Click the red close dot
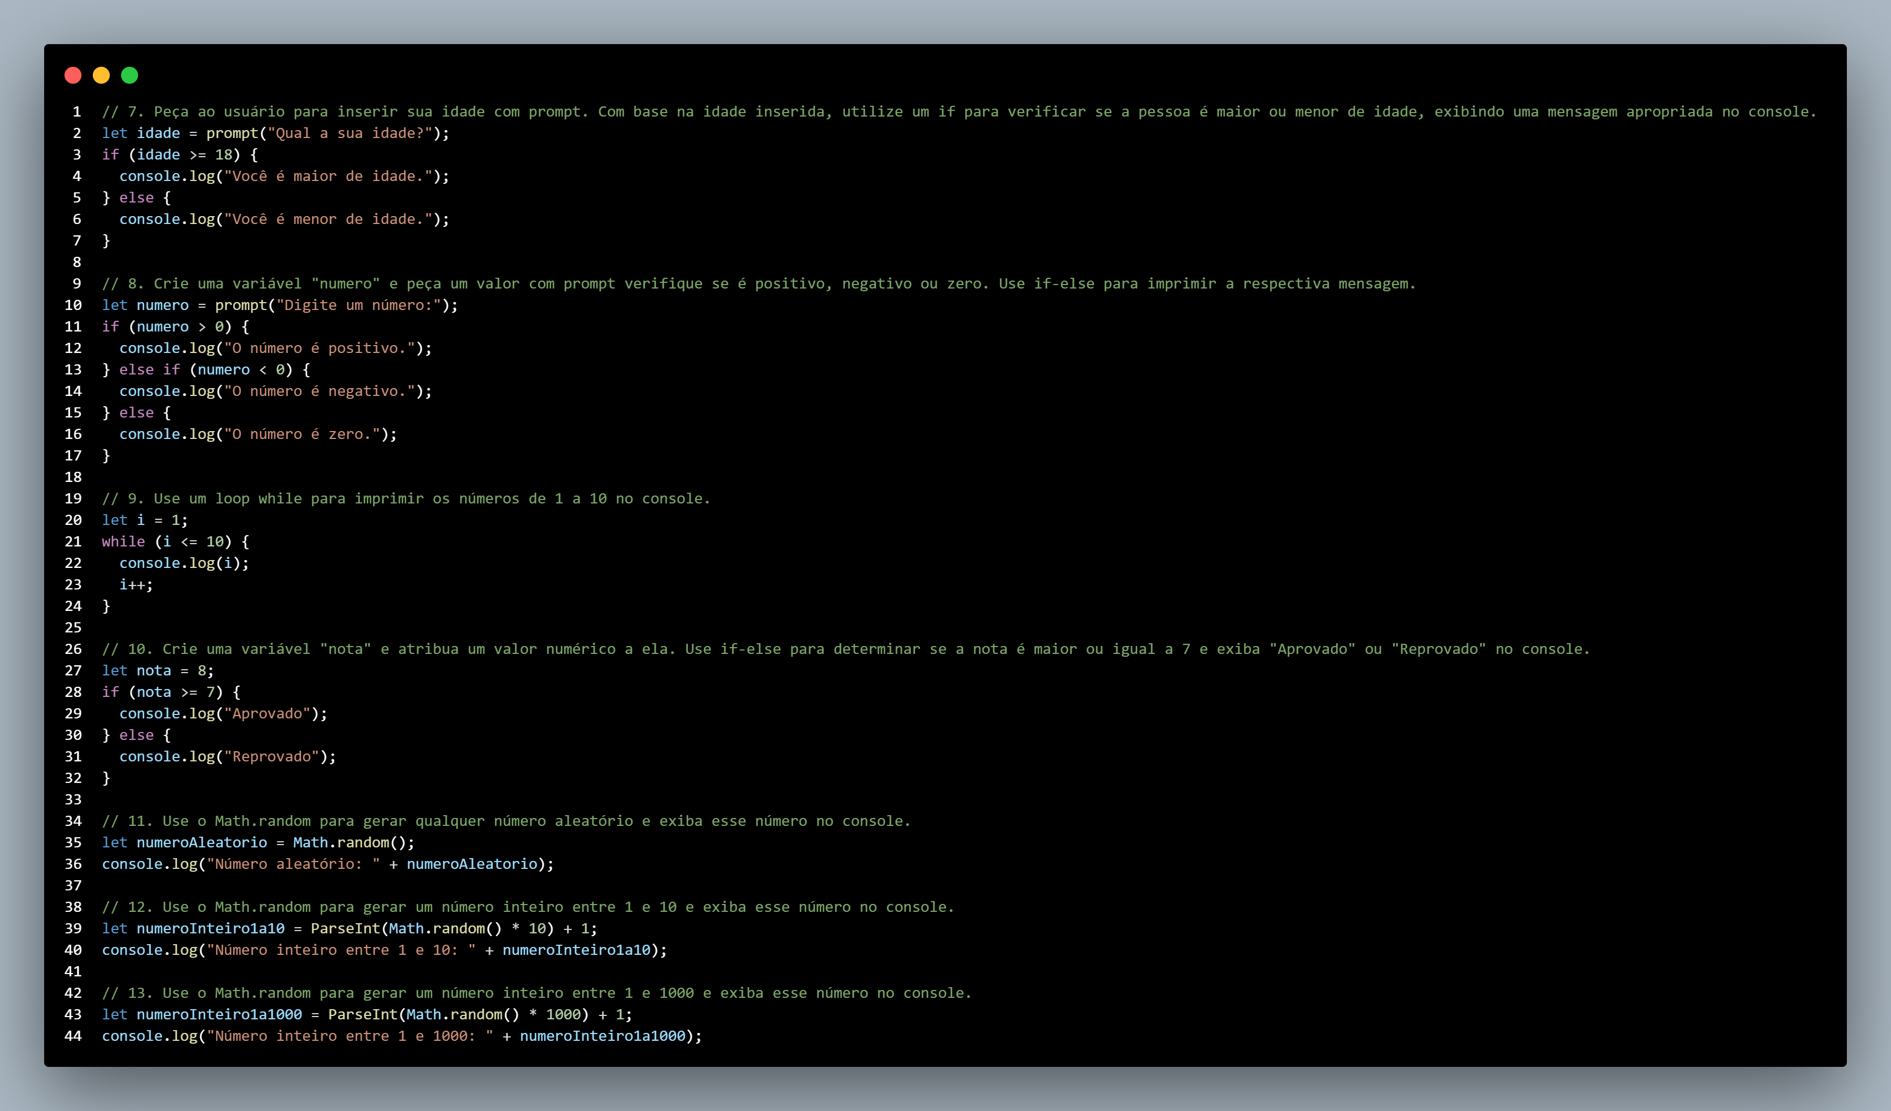This screenshot has height=1111, width=1891. pos(73,75)
